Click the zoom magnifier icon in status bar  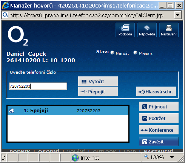coord(146,157)
